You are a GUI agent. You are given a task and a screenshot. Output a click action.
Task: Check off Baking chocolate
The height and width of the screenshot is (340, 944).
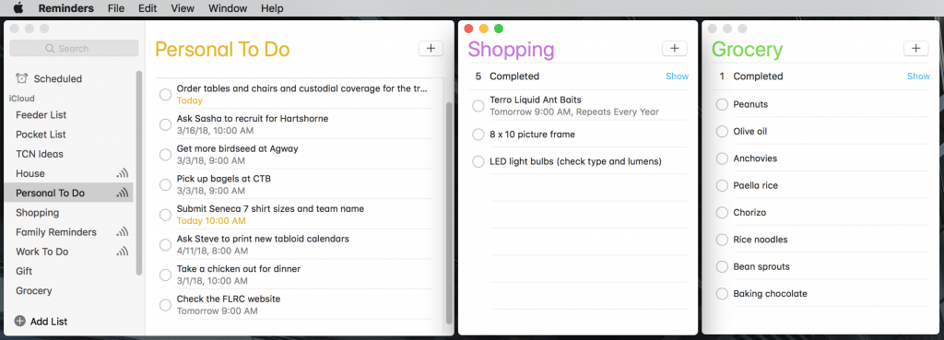722,294
